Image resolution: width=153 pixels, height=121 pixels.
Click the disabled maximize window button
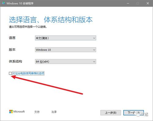point(138,3)
